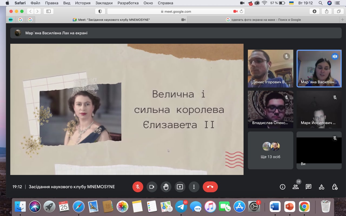The width and height of the screenshot is (346, 216).
Task: Leave the call with red hang-up button
Action: (x=210, y=187)
